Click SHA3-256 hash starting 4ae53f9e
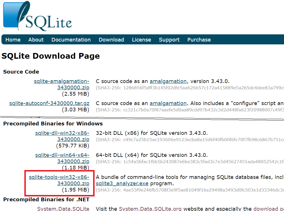The width and height of the screenshot is (284, 211). [x=190, y=190]
